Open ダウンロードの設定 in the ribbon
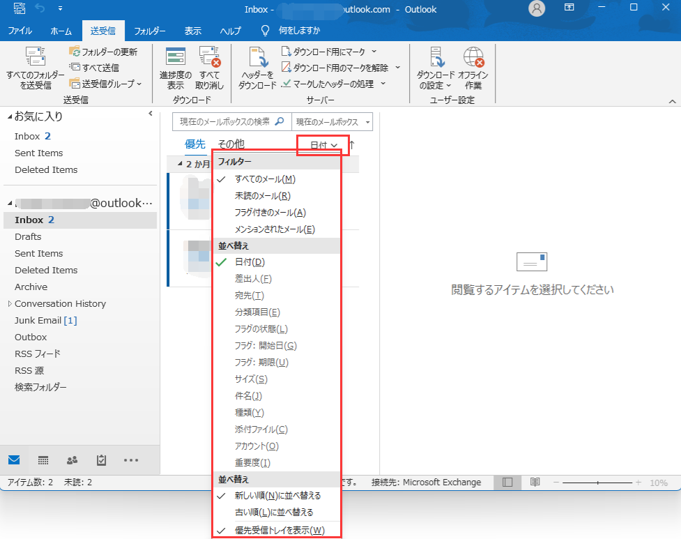This screenshot has width=681, height=539. click(438, 68)
